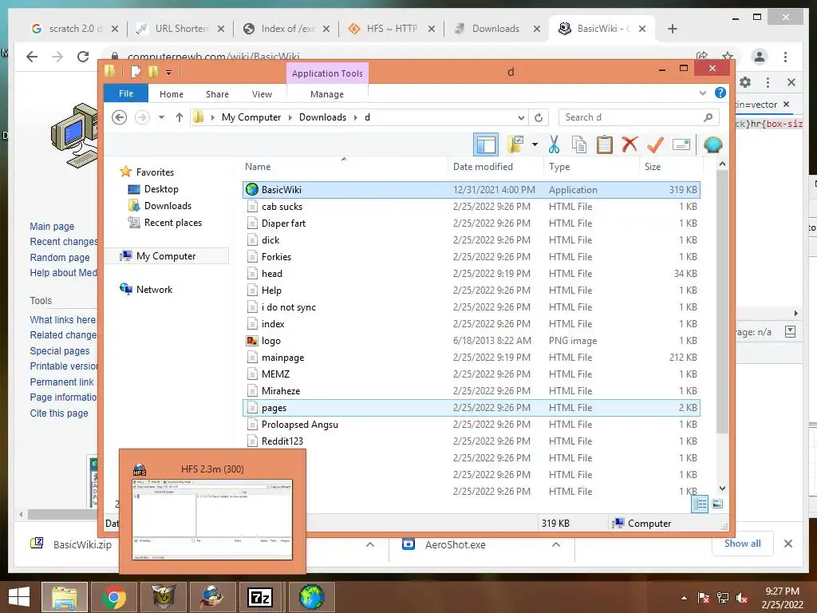Click the Paste clipboard icon
The height and width of the screenshot is (613, 817).
tap(605, 144)
